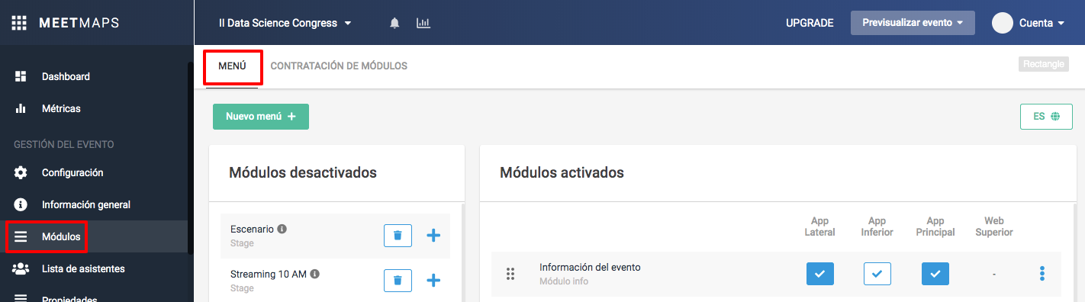1085x302 pixels.
Task: Click the Nuevo menú button
Action: 261,117
